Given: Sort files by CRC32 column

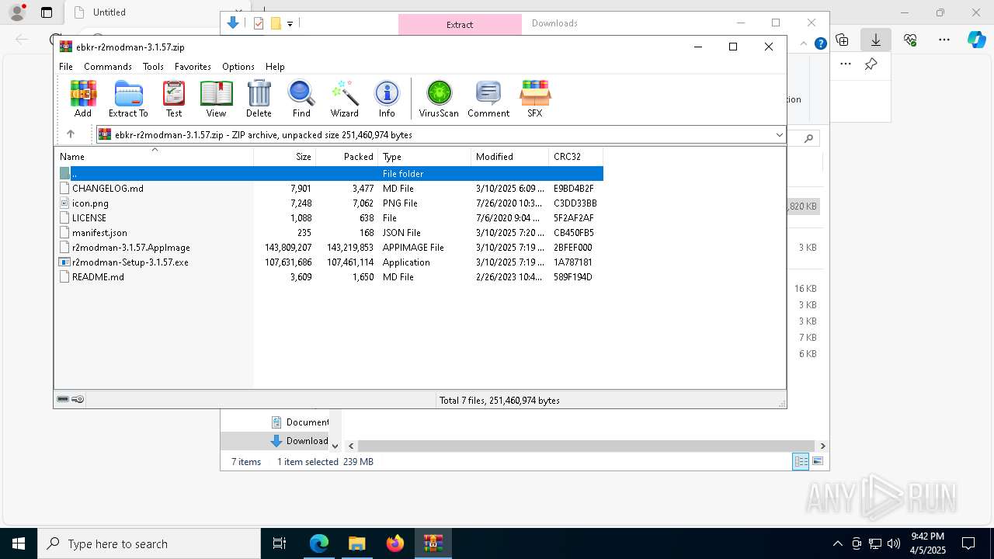Looking at the screenshot, I should coord(576,157).
